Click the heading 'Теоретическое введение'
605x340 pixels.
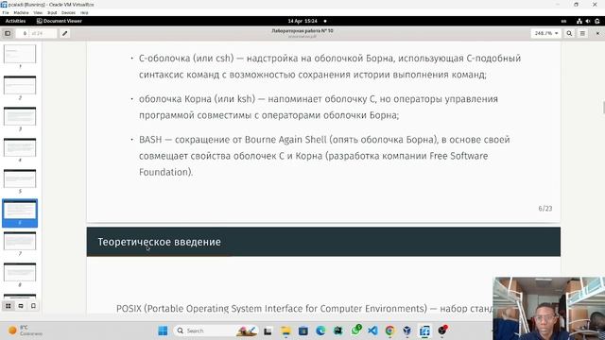point(160,242)
